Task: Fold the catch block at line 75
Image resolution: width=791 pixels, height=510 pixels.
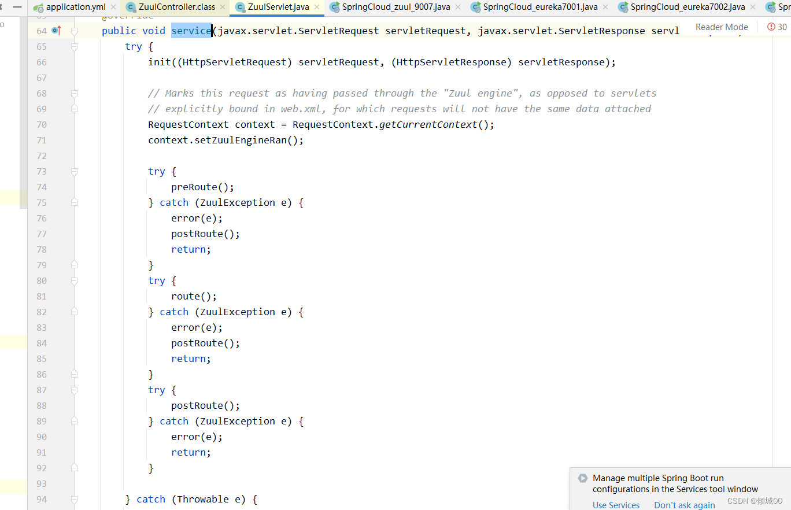Action: pos(74,202)
